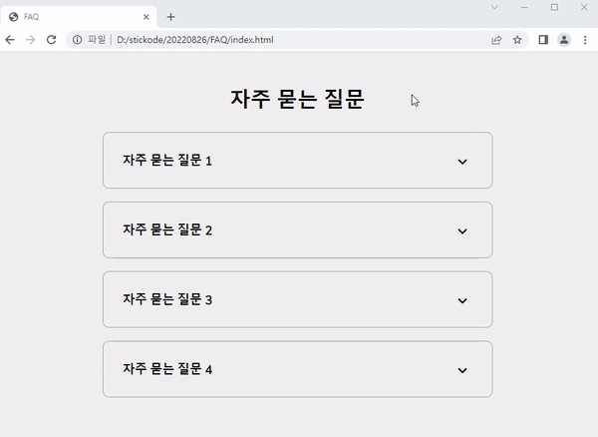
Task: Click the text 자주 묻는 질문 2
Action: pyautogui.click(x=167, y=229)
